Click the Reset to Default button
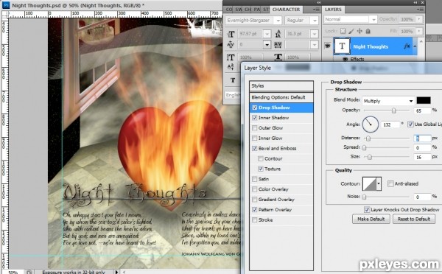 point(414,219)
